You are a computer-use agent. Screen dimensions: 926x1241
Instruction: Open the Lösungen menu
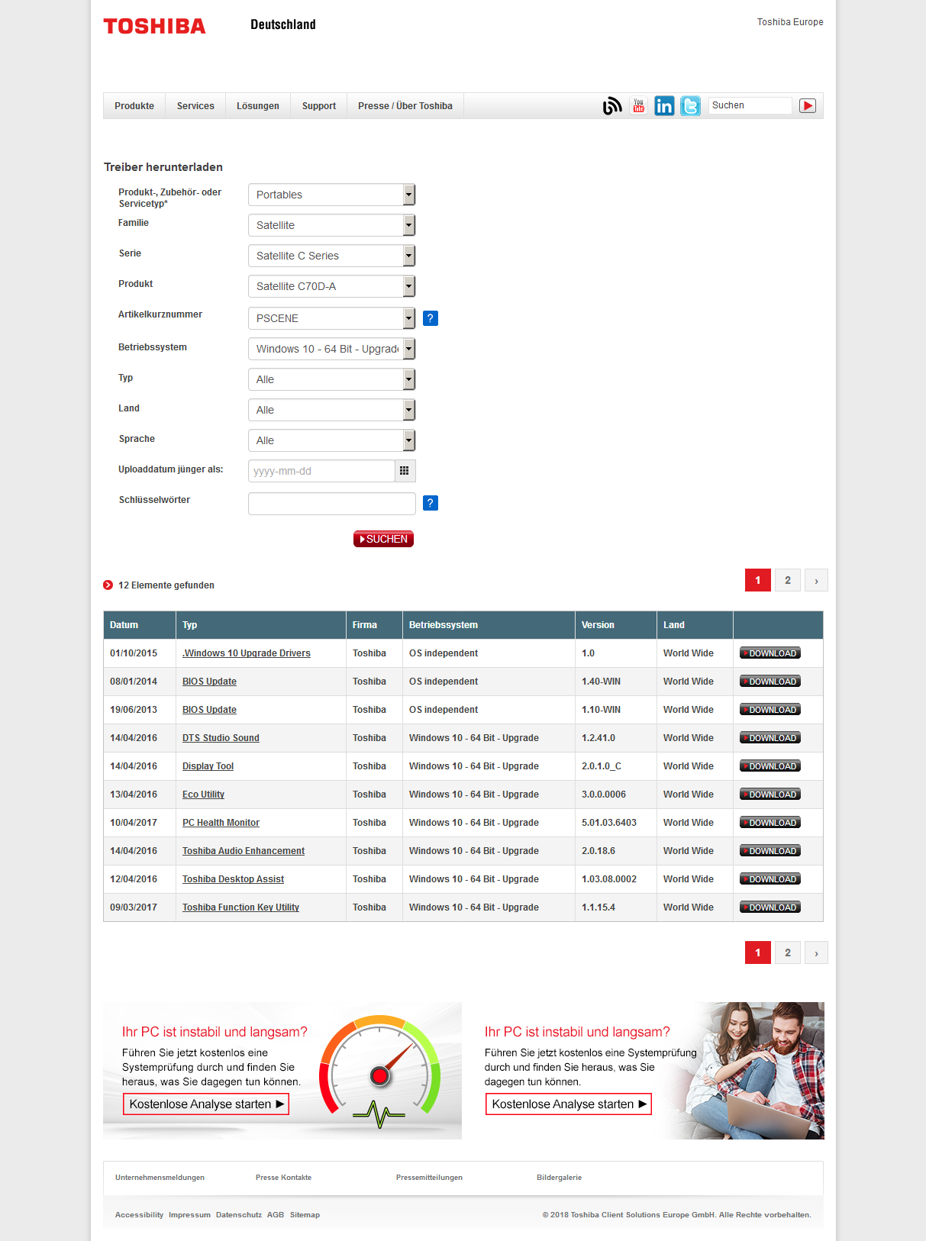258,106
